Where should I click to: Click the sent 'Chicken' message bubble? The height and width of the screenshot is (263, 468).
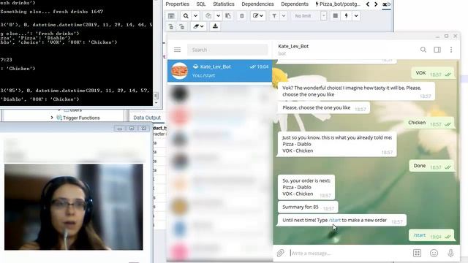[x=429, y=123]
